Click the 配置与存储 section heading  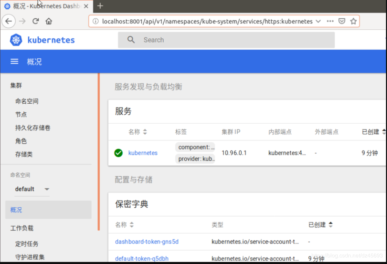134,180
